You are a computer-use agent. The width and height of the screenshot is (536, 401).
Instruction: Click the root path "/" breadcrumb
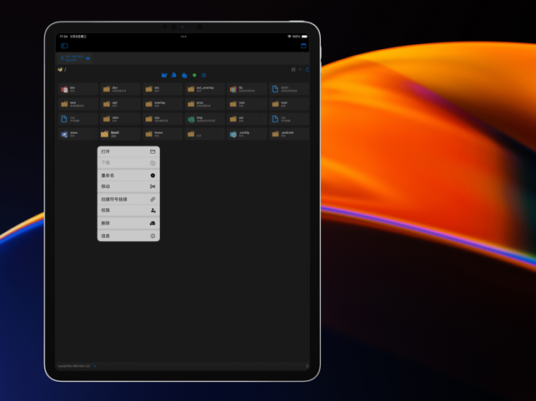[65, 70]
